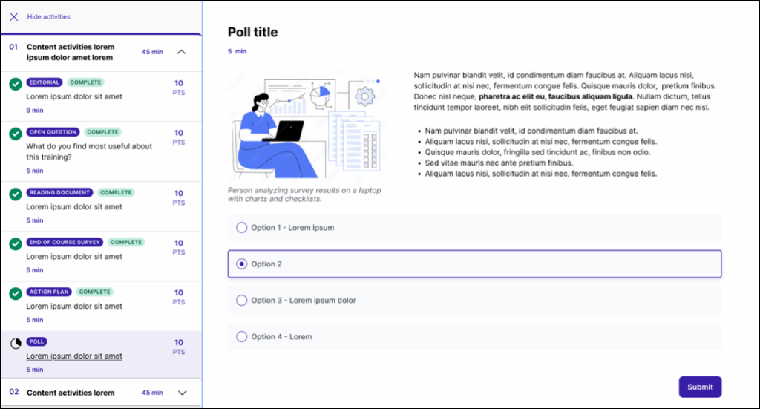Collapse section 01 with the chevron up arrow

[182, 52]
